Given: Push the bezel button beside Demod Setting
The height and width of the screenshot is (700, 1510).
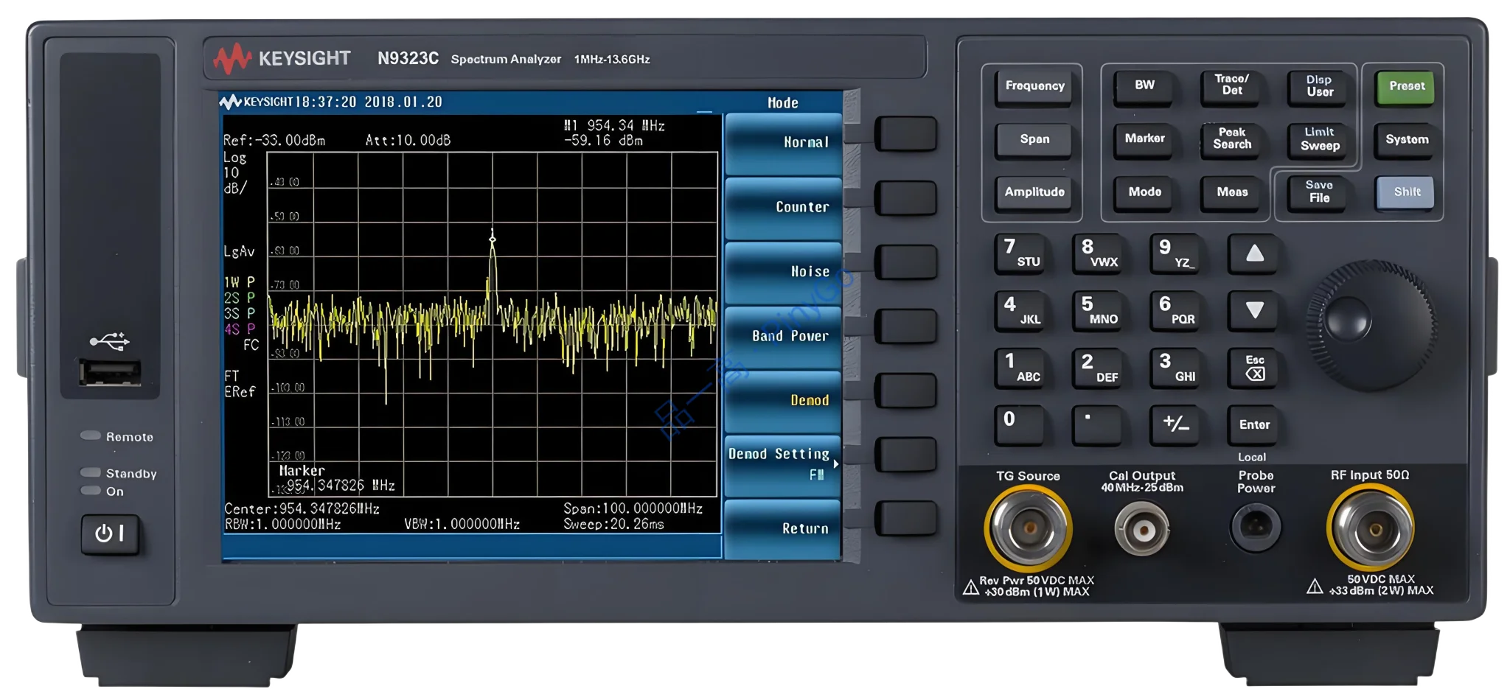Looking at the screenshot, I should (905, 454).
